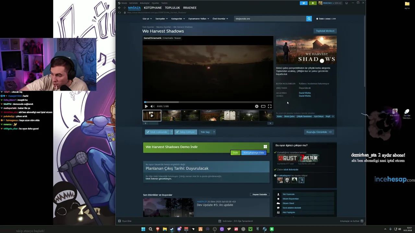Click the Mağazada ara search field
415x233 pixels.
pyautogui.click(x=270, y=19)
